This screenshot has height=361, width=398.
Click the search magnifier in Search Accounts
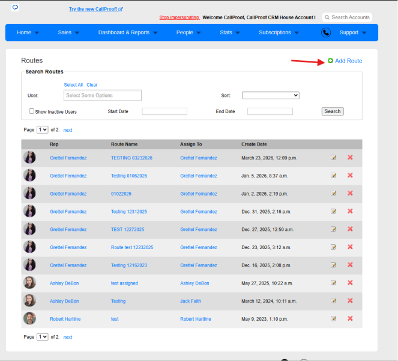click(327, 17)
